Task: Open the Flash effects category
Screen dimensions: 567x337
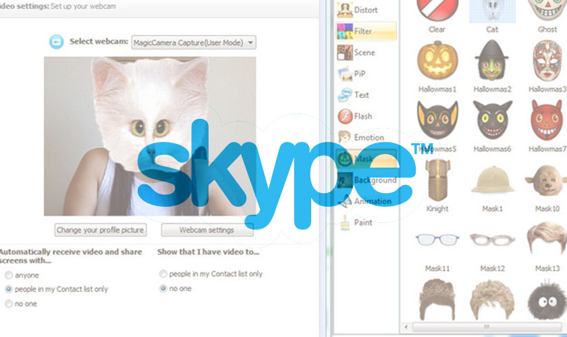Action: tap(366, 116)
